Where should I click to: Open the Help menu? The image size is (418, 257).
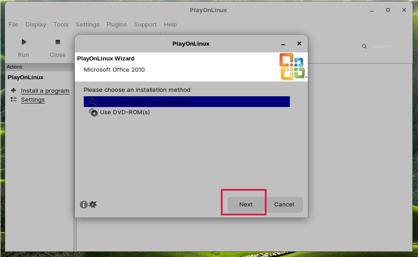point(170,25)
